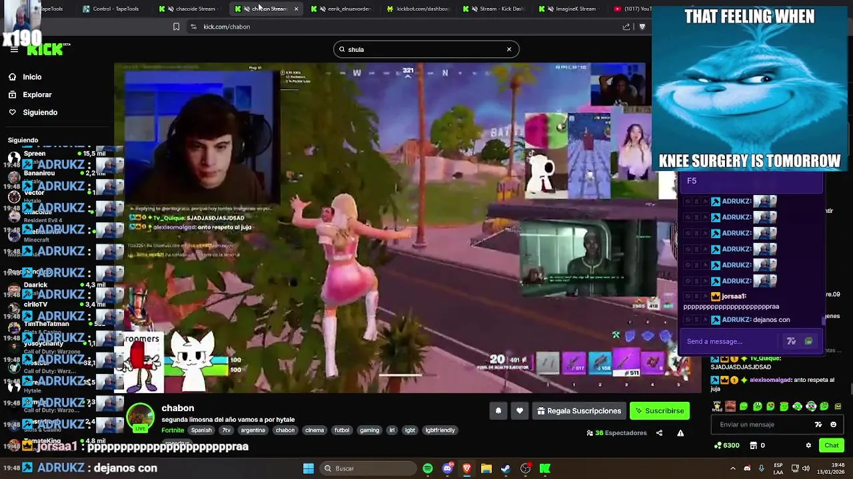This screenshot has width=853, height=479.
Task: Open the shop icon next to 0
Action: [754, 446]
